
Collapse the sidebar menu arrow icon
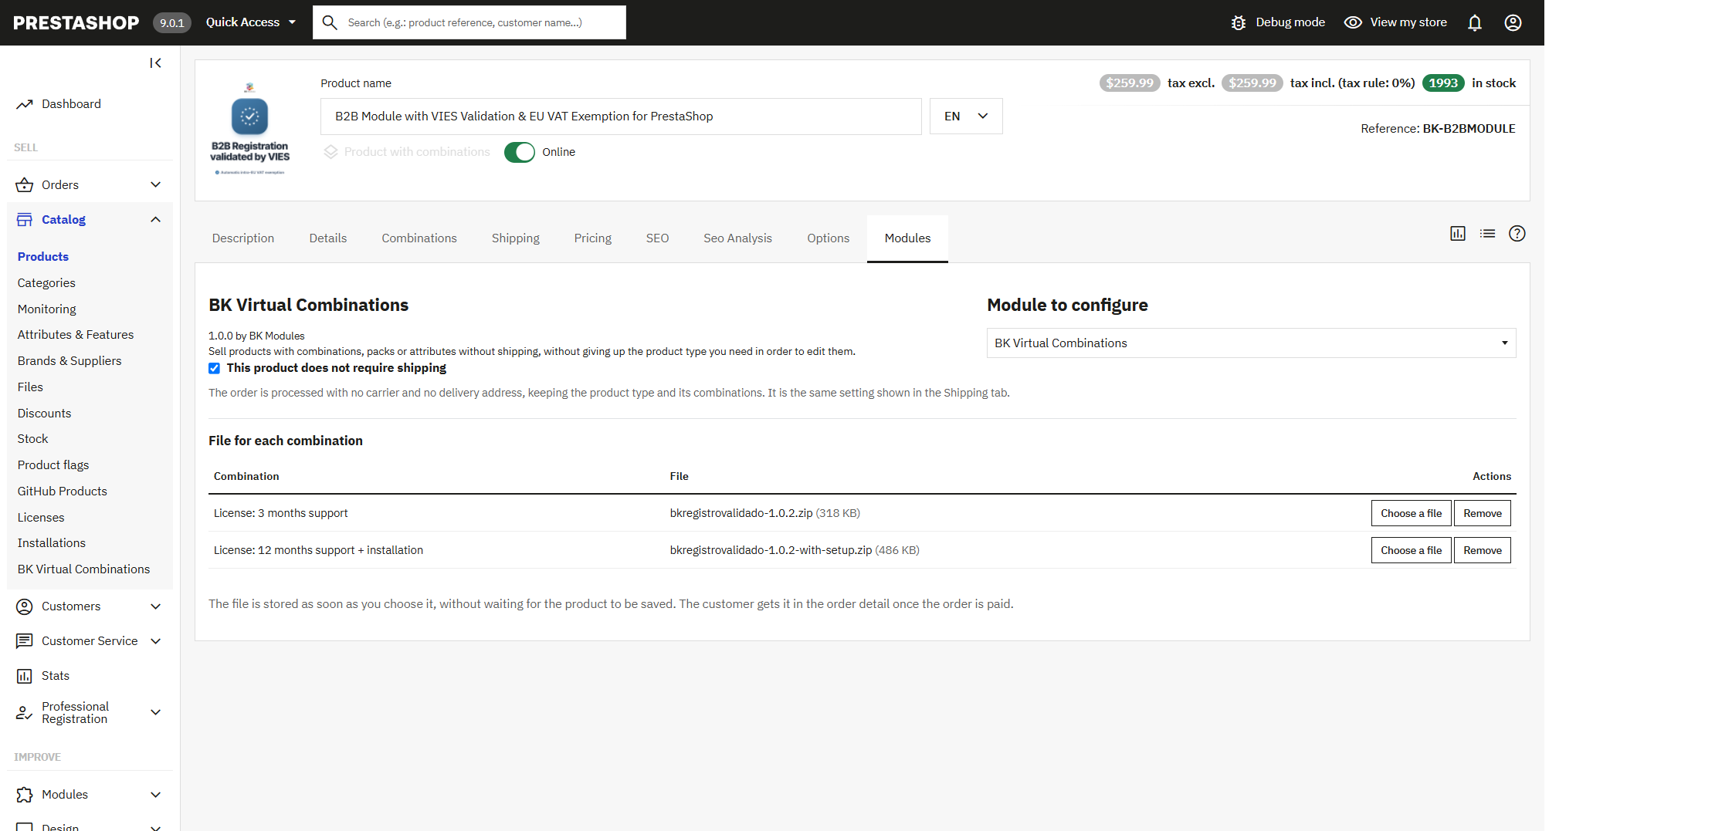pyautogui.click(x=155, y=63)
